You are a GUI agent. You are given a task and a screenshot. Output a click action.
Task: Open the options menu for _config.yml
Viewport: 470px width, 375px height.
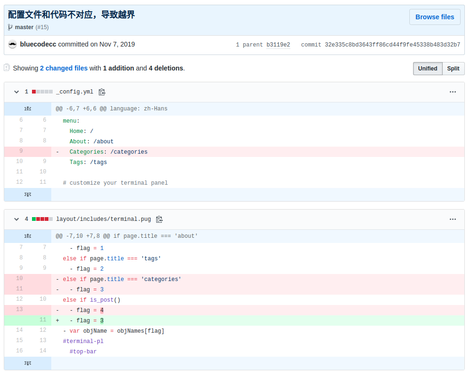click(453, 92)
